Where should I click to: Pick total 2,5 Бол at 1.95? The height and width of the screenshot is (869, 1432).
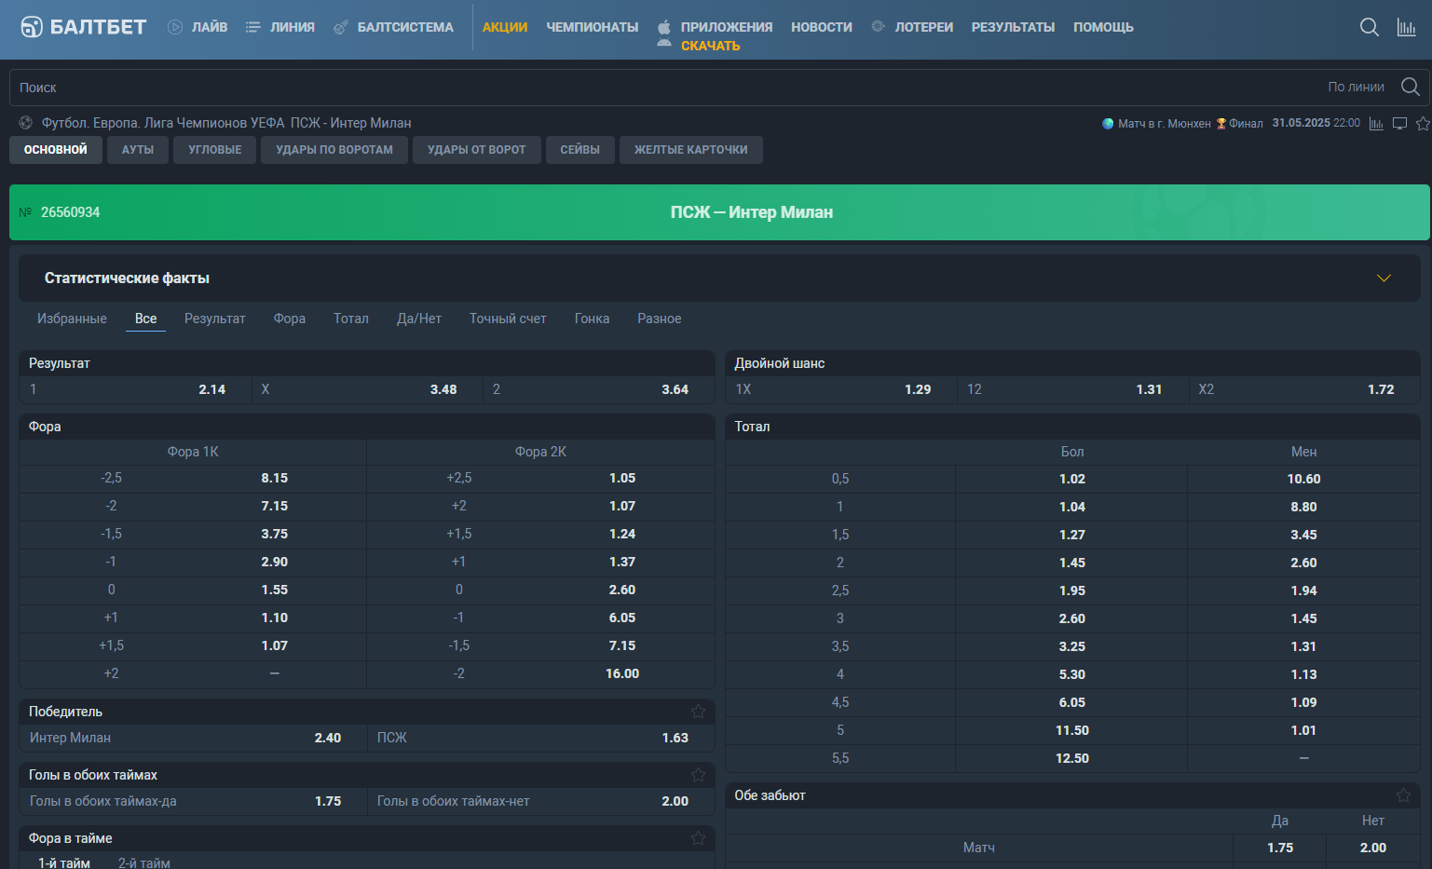tap(1071, 591)
